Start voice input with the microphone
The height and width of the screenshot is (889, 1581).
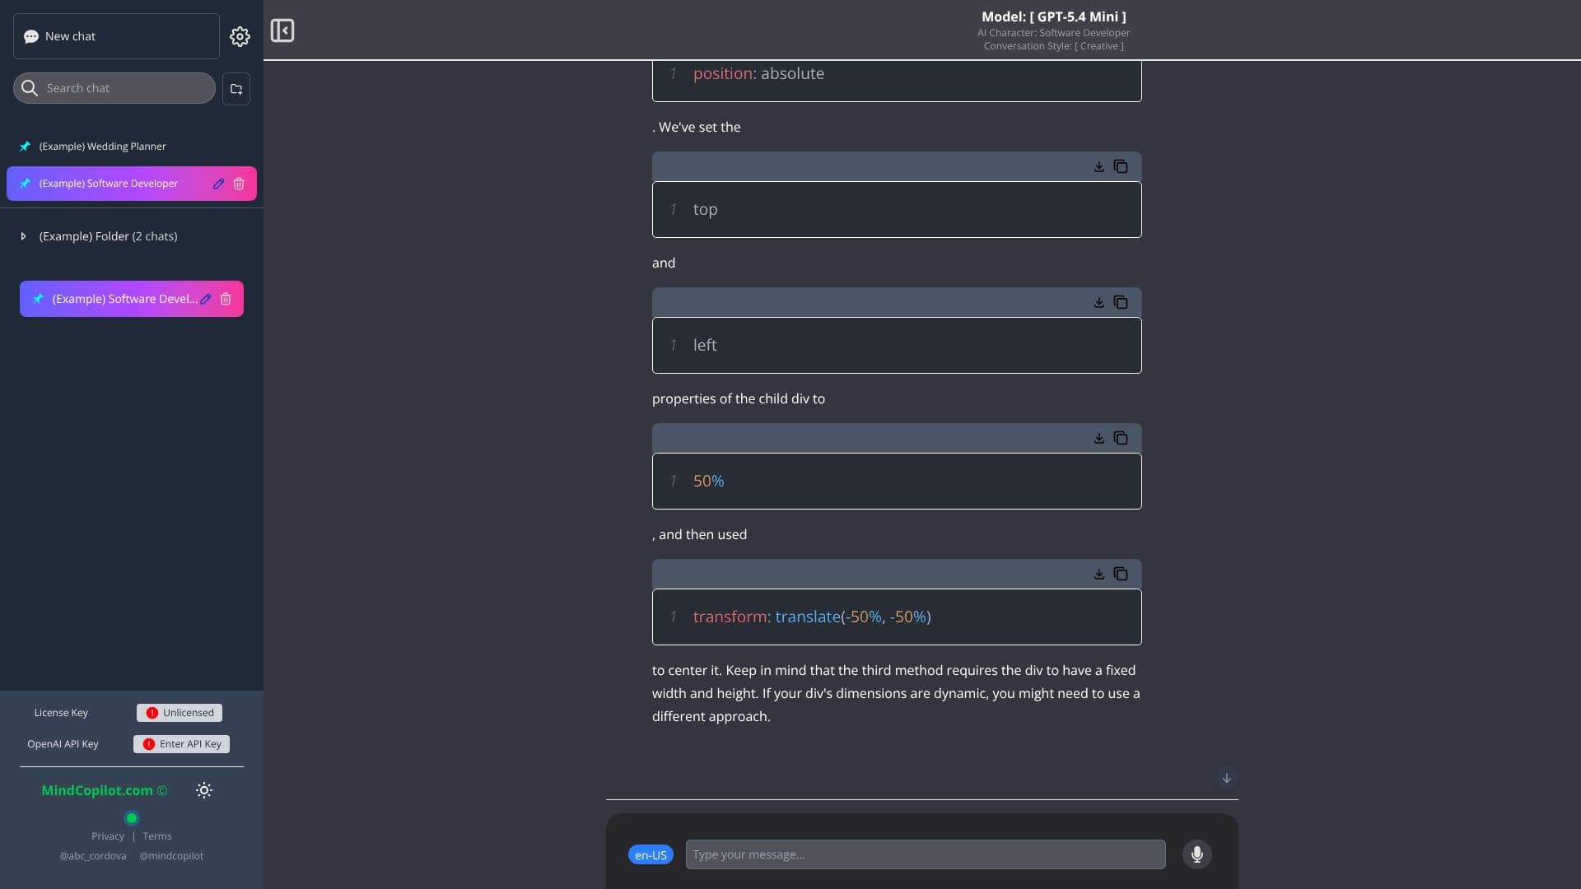tap(1197, 854)
